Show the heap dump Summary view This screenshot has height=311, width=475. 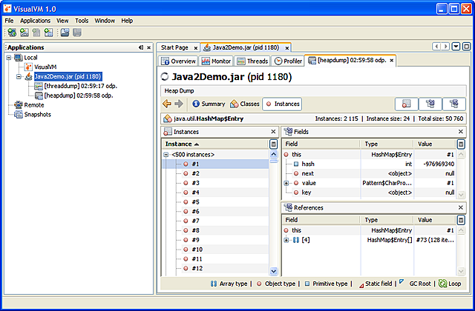pos(209,104)
